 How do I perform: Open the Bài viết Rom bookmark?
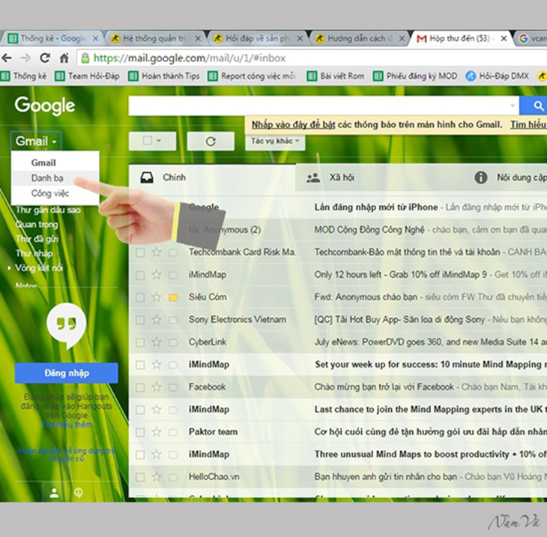coord(336,76)
